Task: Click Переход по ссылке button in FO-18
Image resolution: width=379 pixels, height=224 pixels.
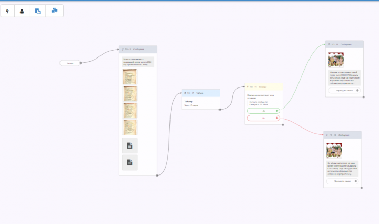Action: click(x=343, y=181)
